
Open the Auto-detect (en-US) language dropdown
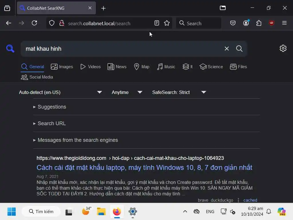(x=60, y=92)
